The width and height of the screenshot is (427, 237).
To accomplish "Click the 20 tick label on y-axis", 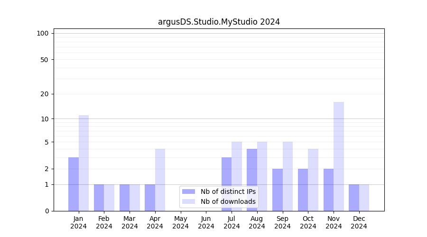I will coord(45,94).
